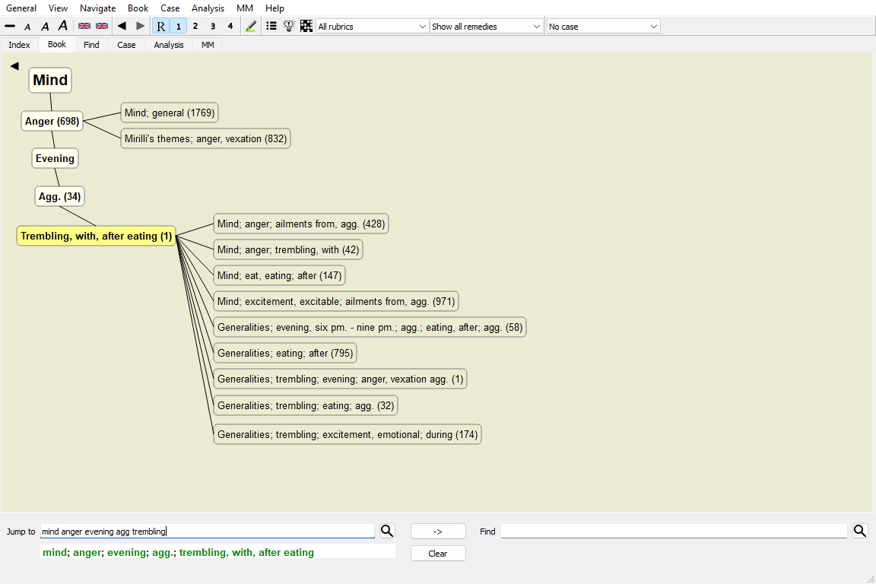Go back with the left arrow toolbar icon

tap(122, 26)
